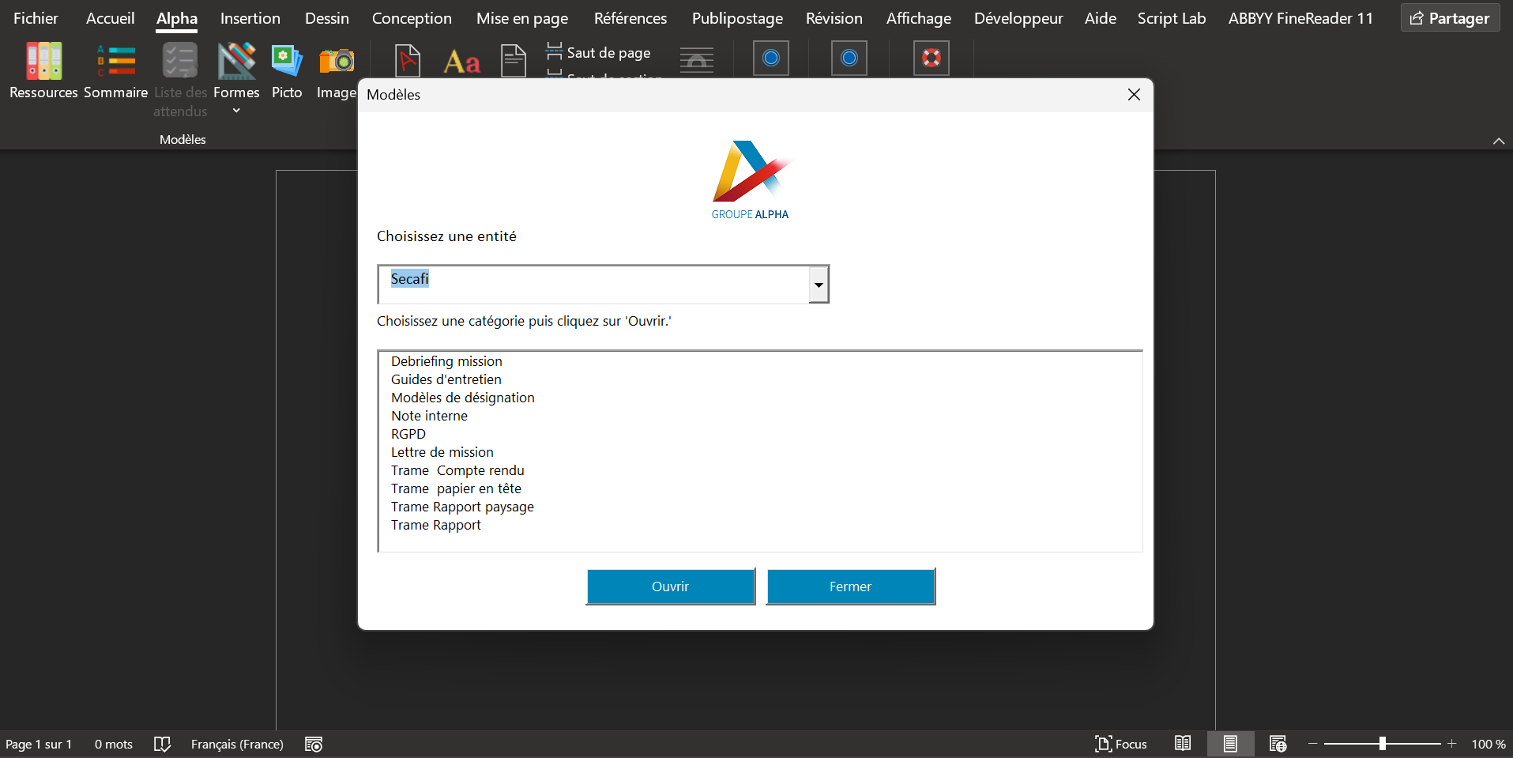Viewport: 1513px width, 758px height.
Task: Open the Fichier tab
Action: [x=36, y=18]
